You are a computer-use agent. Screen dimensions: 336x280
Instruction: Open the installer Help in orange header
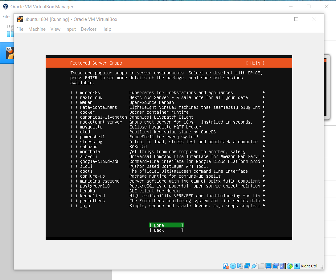pos(255,63)
